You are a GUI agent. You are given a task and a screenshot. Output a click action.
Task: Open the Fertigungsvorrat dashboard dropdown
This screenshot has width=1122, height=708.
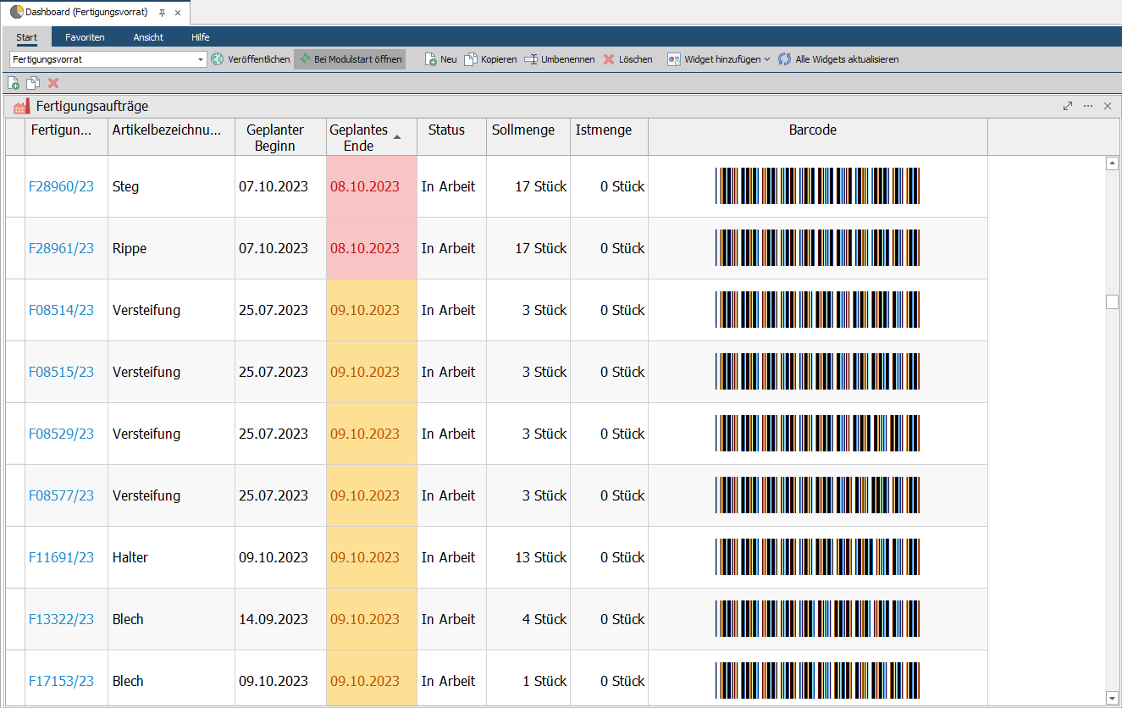(x=201, y=59)
